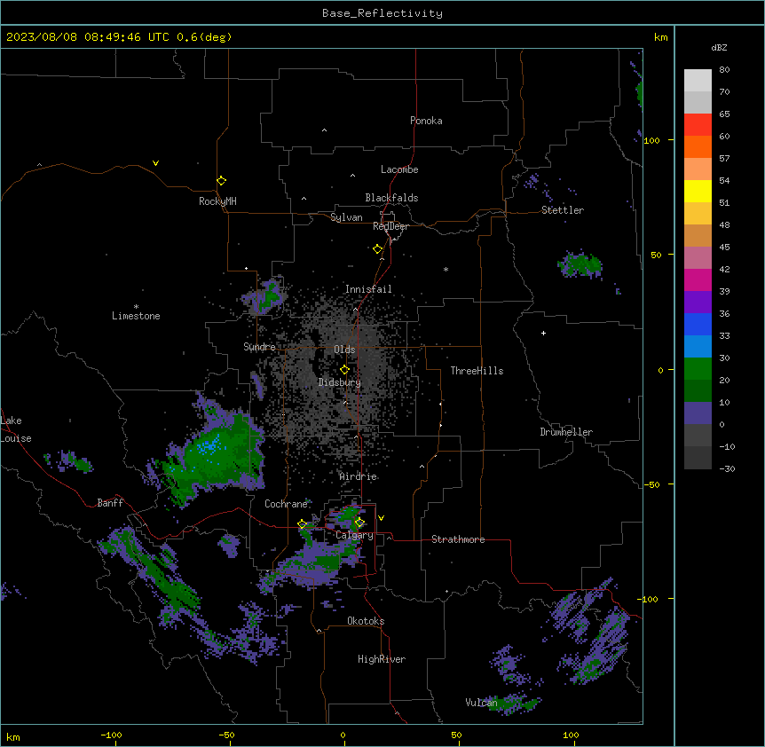This screenshot has width=765, height=747.
Task: Click the RockyMH label
Action: [x=217, y=201]
